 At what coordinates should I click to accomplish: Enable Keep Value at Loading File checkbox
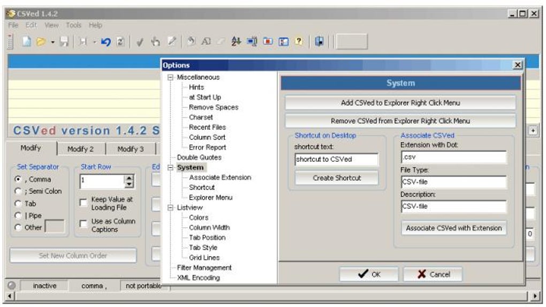[x=83, y=203]
